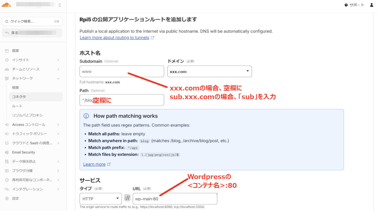Viewport: 378px width, 211px height.
Task: Click the Access コントロール icon
Action: (7, 125)
